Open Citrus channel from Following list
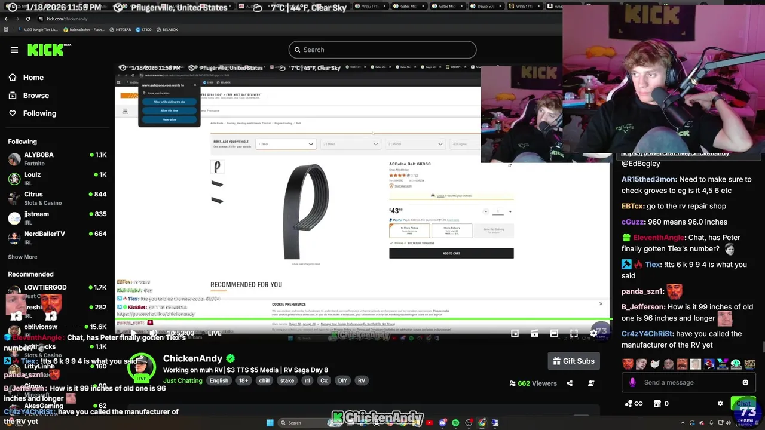The height and width of the screenshot is (430, 765). coord(57,198)
